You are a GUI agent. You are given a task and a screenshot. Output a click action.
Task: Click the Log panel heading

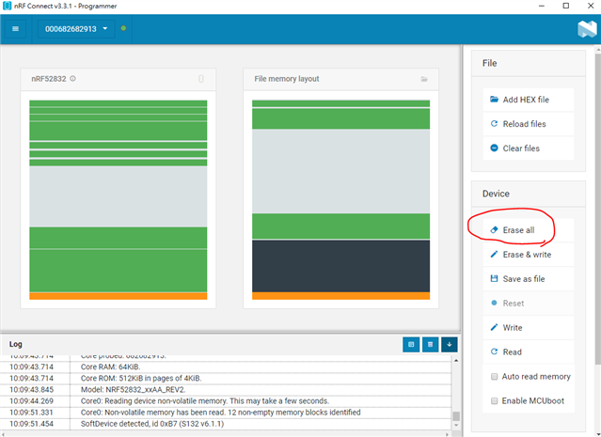[16, 344]
